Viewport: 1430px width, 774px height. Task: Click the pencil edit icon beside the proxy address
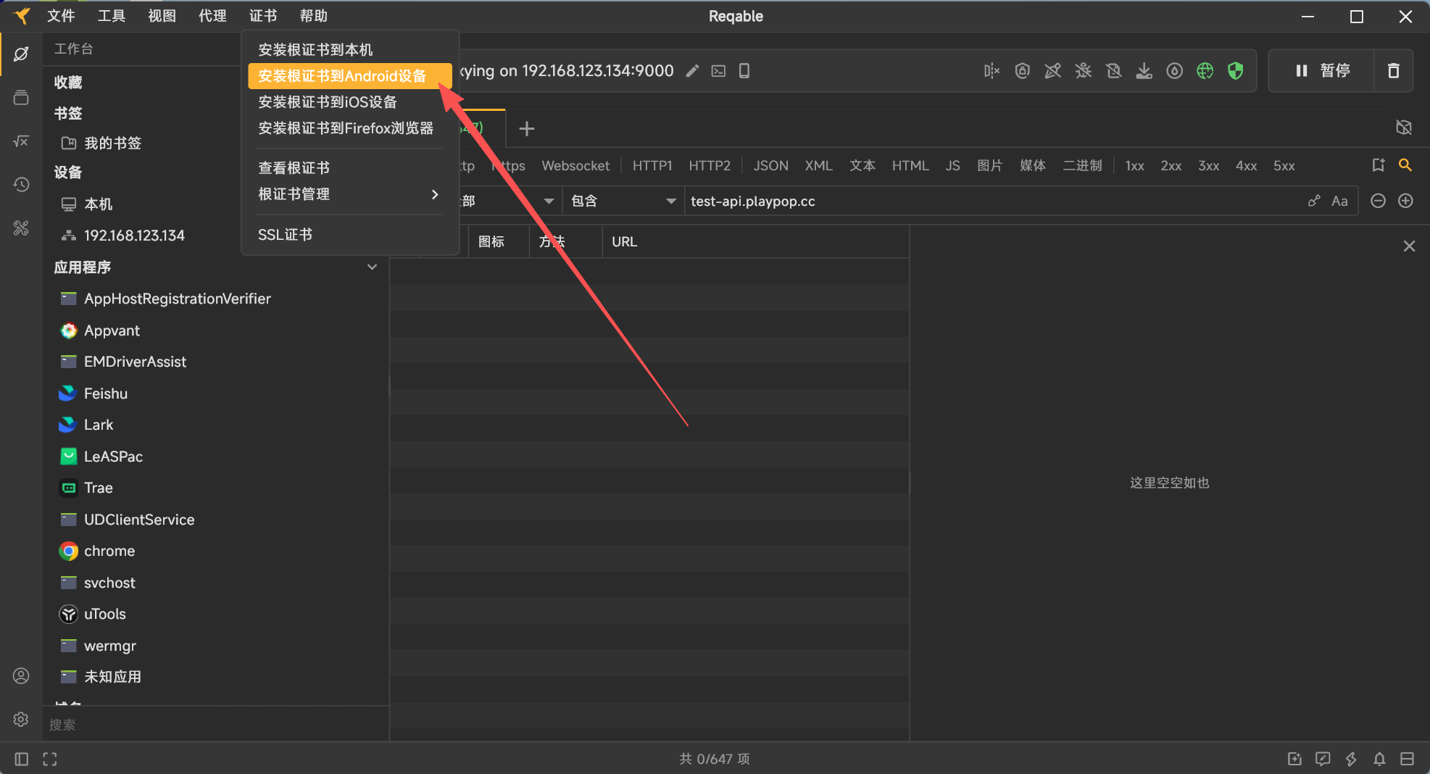[x=692, y=71]
